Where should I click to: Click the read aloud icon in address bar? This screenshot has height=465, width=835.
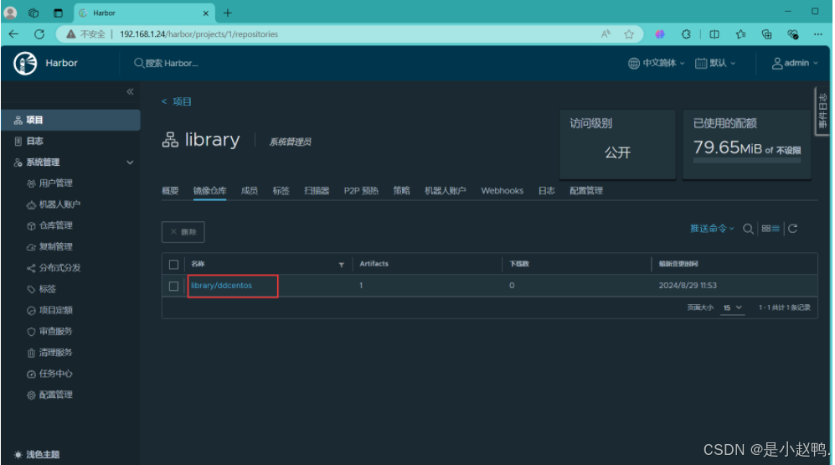pyautogui.click(x=606, y=34)
